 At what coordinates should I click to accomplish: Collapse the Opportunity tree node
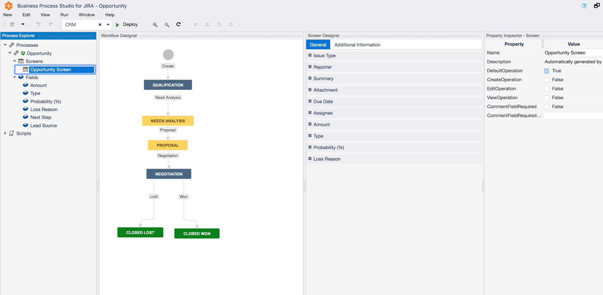point(10,53)
